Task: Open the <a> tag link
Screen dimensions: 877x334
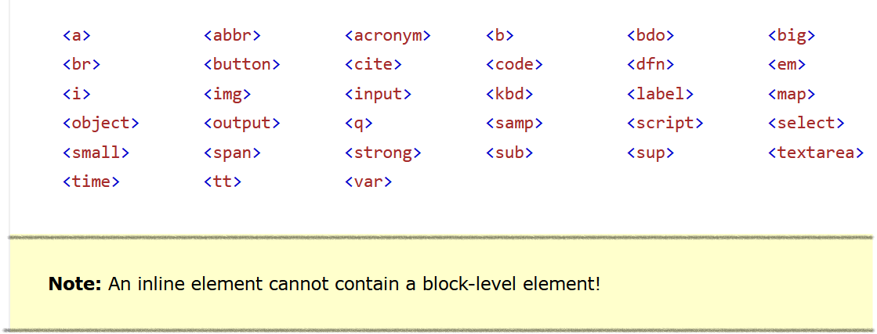Action: [x=76, y=35]
